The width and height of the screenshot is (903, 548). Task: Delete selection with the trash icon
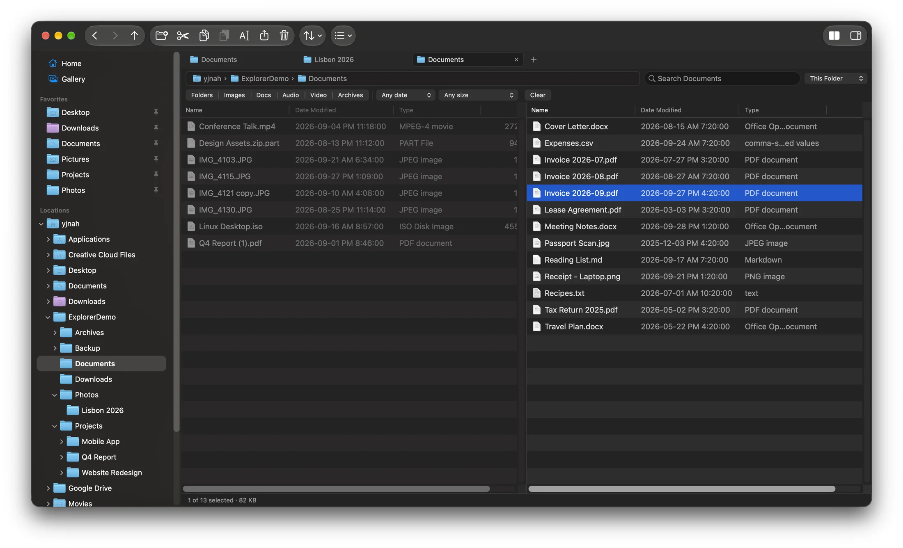click(284, 36)
